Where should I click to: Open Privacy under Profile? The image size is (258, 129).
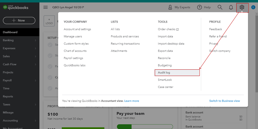(214, 44)
